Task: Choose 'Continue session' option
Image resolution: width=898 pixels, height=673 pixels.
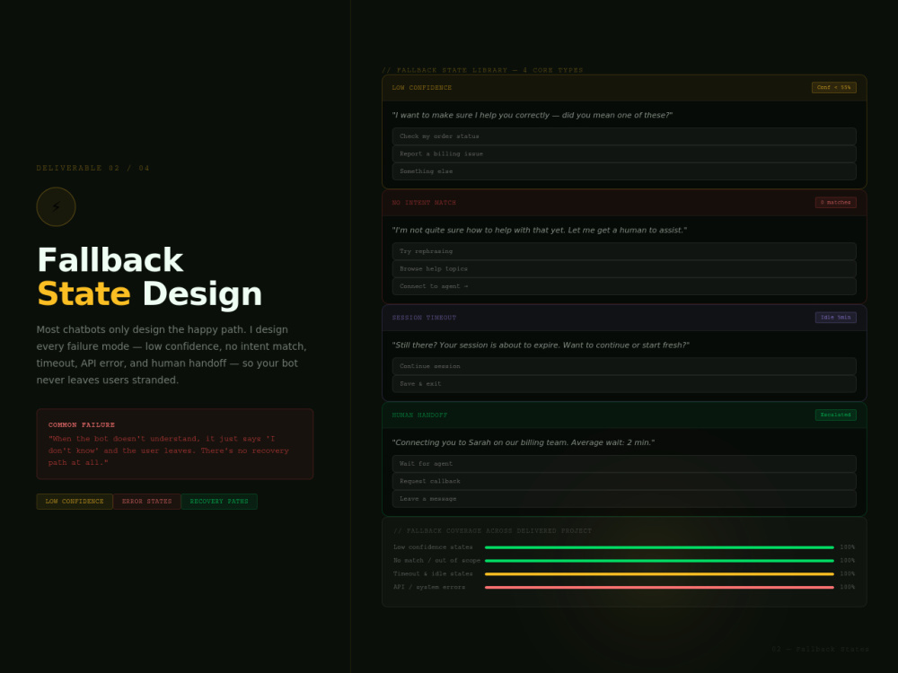Action: click(x=624, y=366)
